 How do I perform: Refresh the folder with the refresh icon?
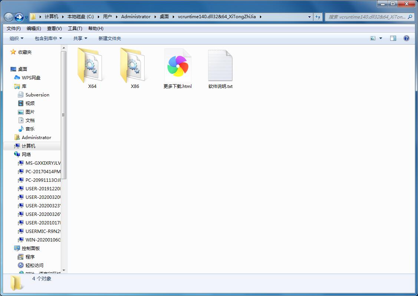click(x=318, y=17)
